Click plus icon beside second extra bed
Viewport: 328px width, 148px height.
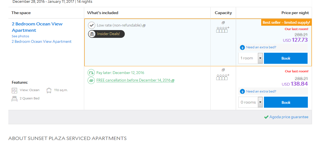242,92
